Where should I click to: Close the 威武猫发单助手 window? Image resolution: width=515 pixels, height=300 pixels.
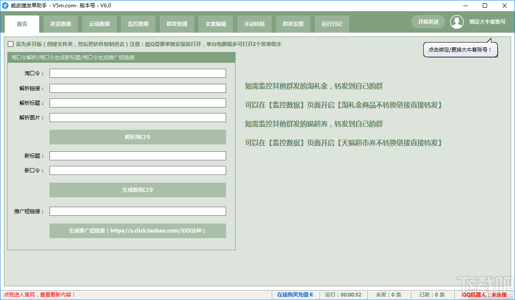coord(505,6)
